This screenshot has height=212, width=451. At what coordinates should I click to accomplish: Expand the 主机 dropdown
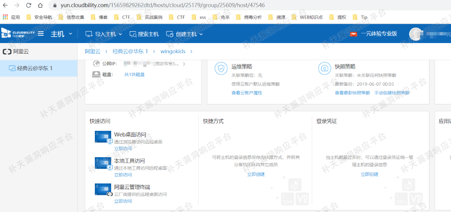(61, 34)
